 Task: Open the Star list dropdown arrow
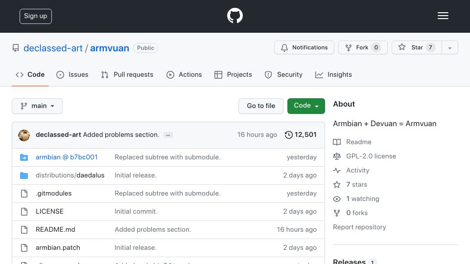pos(449,47)
